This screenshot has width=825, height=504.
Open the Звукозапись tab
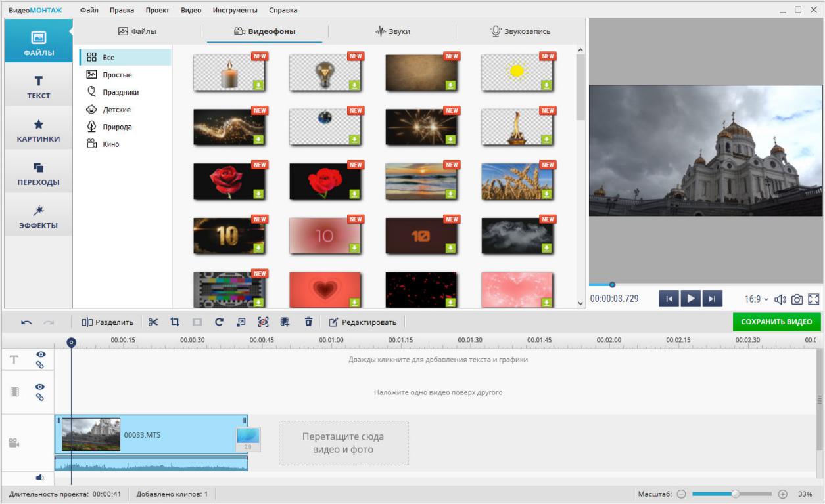click(520, 31)
